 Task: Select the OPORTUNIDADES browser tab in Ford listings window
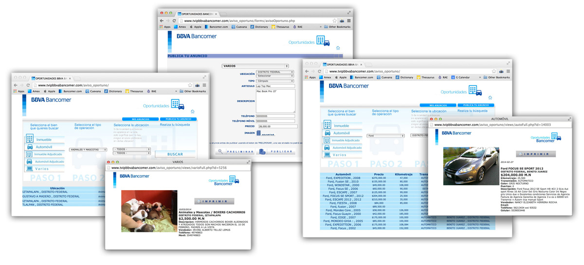pos(342,64)
